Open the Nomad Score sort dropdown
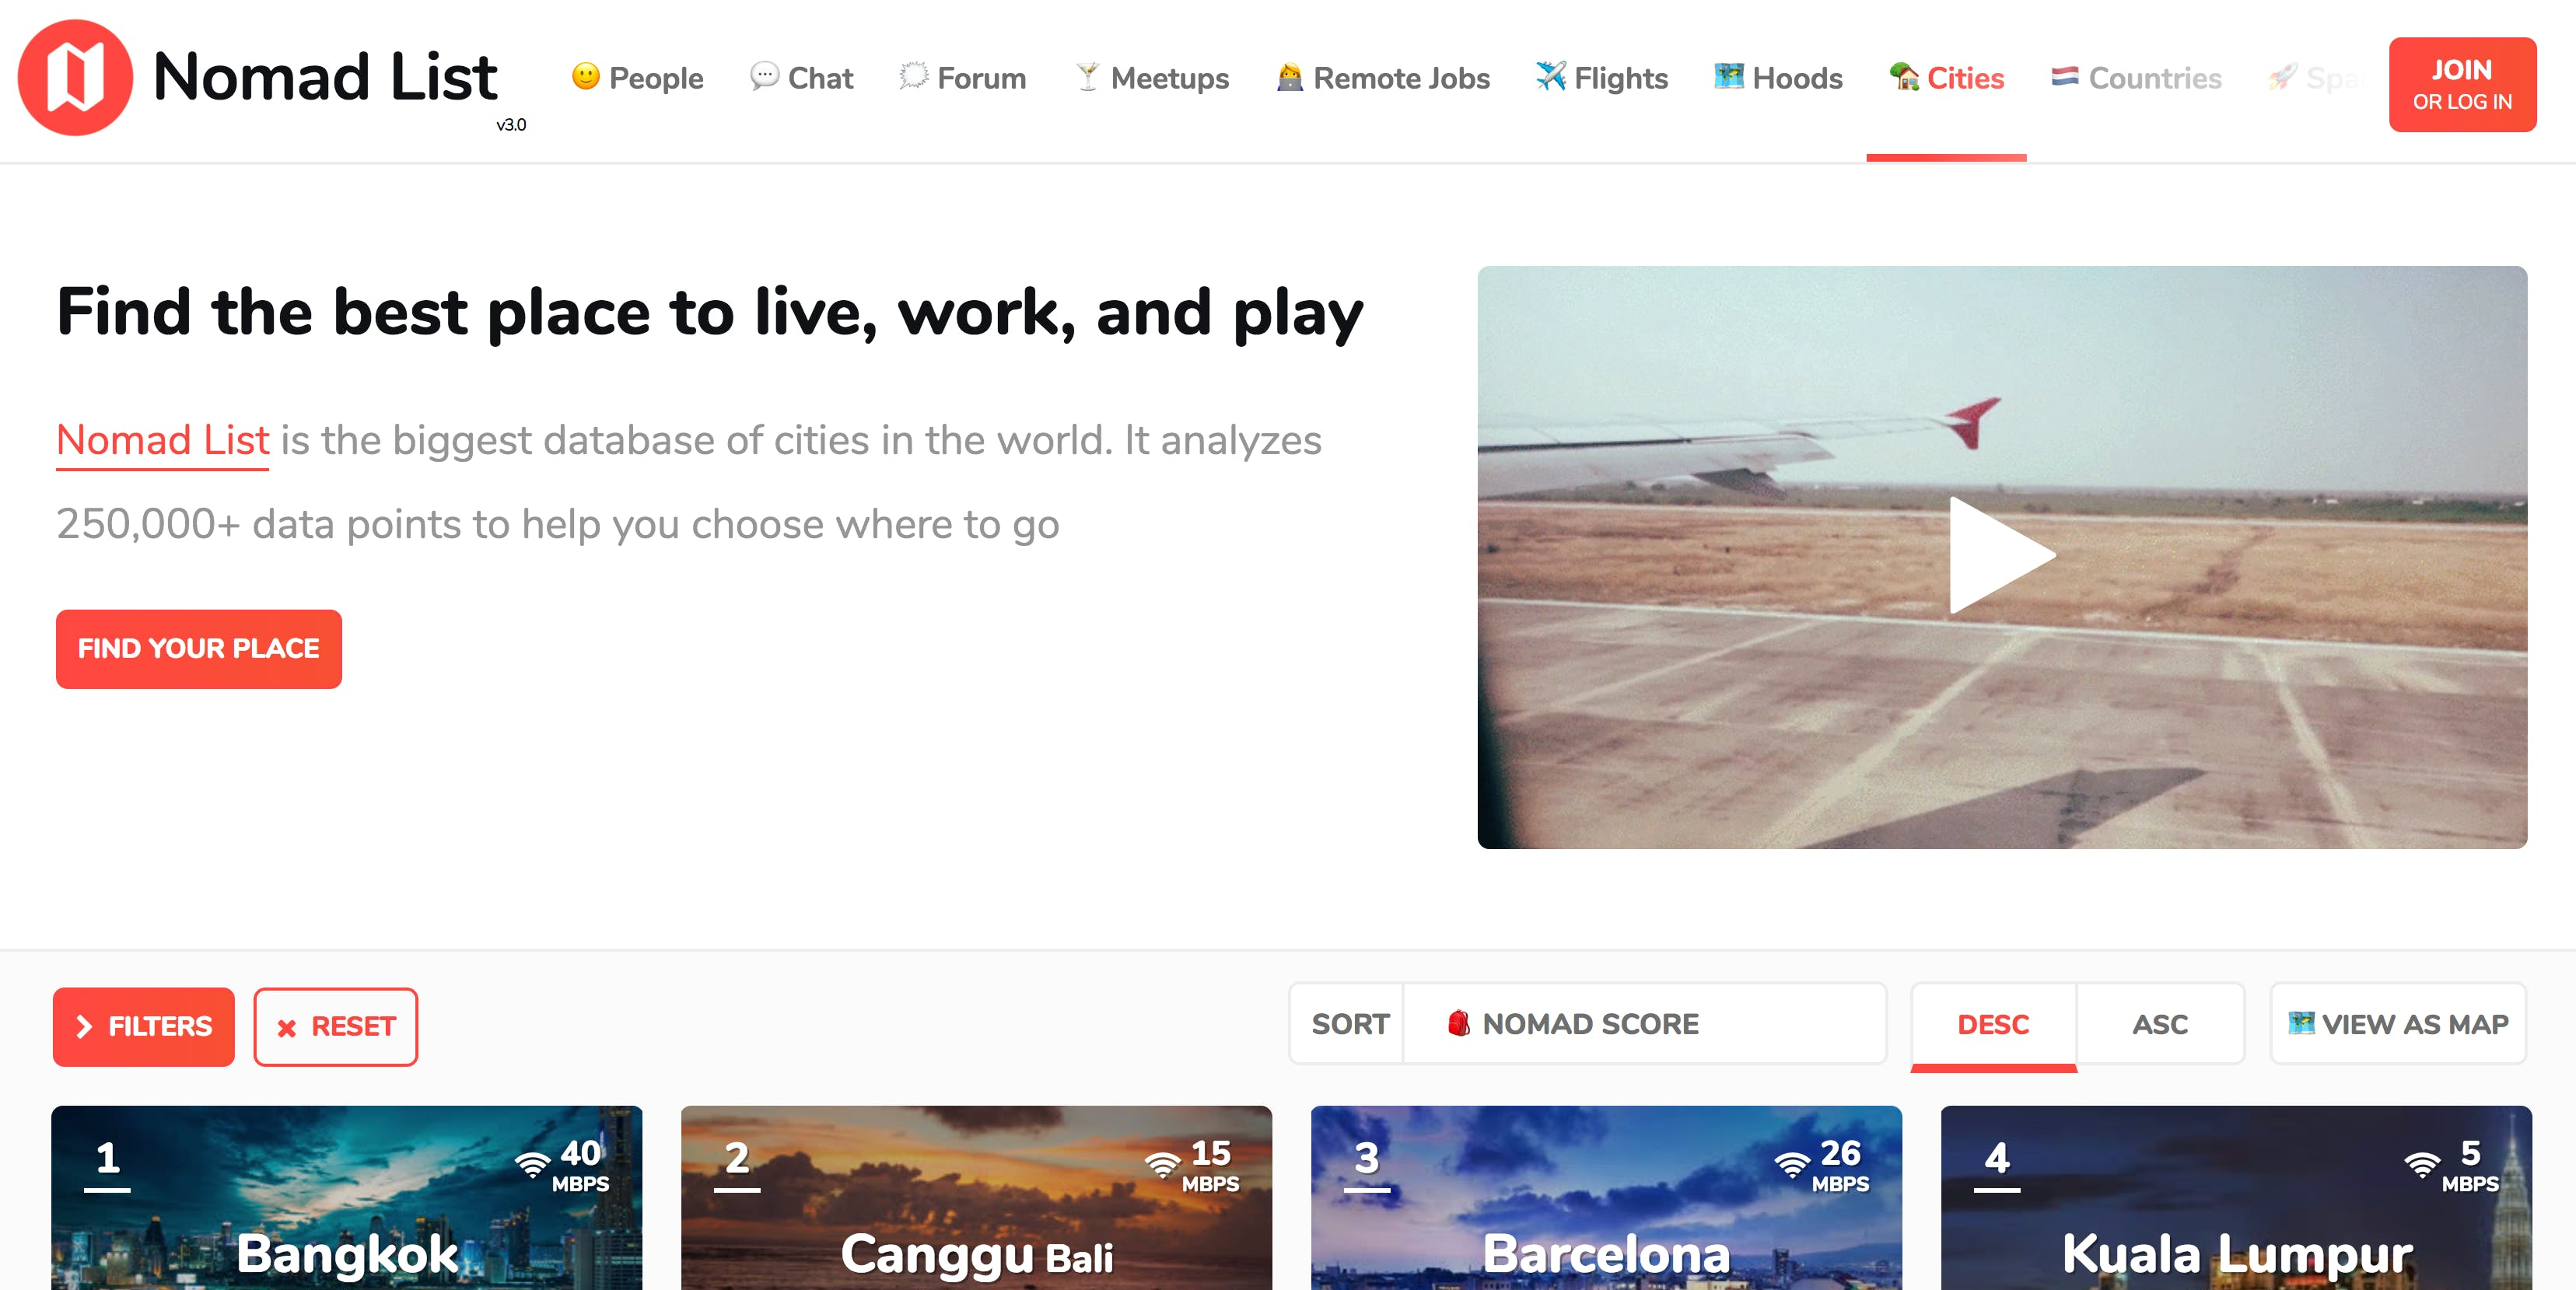The height and width of the screenshot is (1290, 2576). [1644, 1024]
